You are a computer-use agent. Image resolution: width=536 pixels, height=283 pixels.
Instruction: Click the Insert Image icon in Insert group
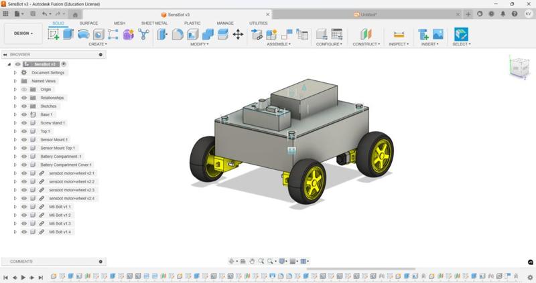[x=438, y=34]
